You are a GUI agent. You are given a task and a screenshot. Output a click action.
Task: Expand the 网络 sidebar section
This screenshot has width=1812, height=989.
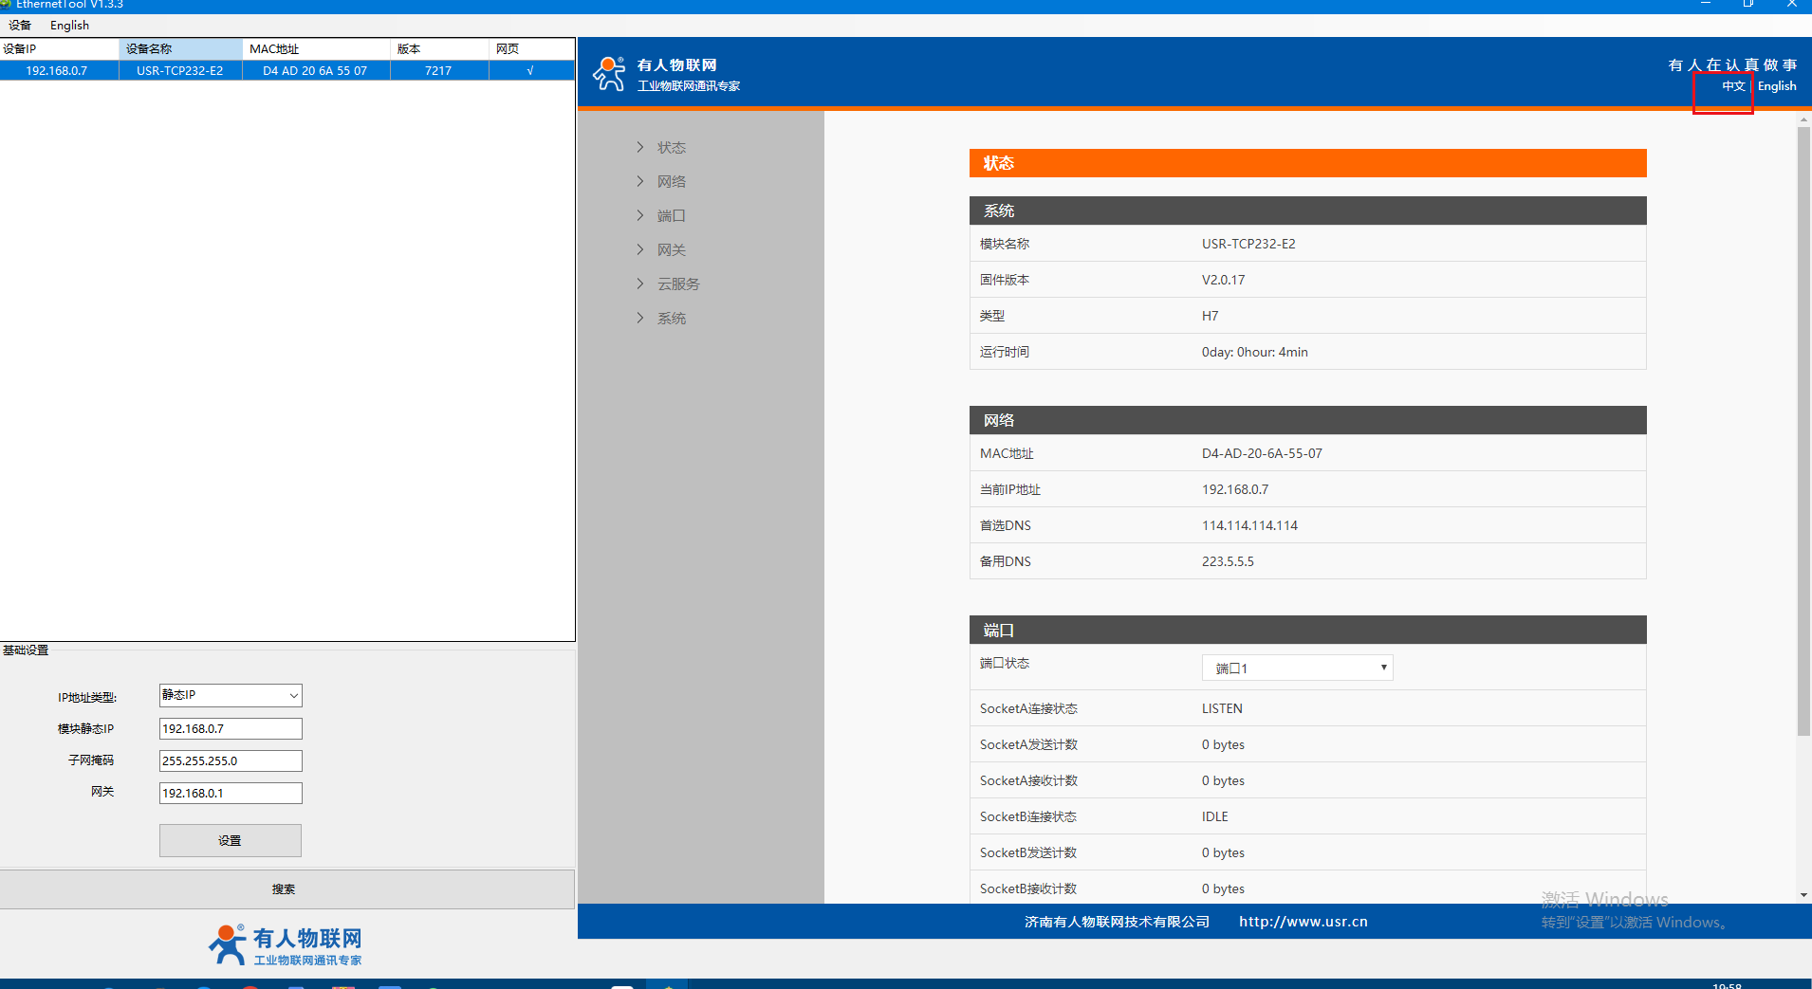[x=671, y=182]
